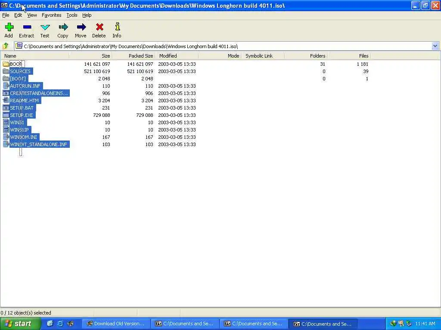The width and height of the screenshot is (441, 330).
Task: Switch to Download Old Version taskbar window
Action: point(116,324)
